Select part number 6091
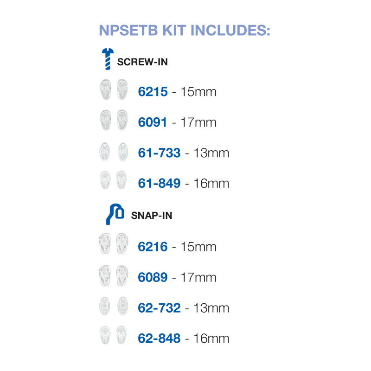This screenshot has height=371, width=371. pyautogui.click(x=153, y=122)
